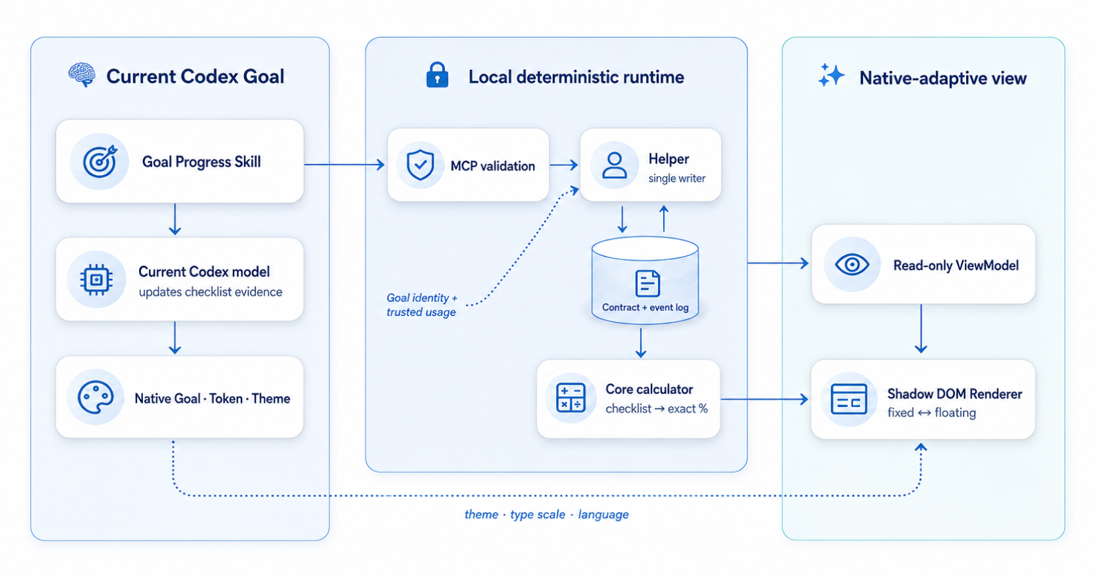The height and width of the screenshot is (582, 1098).
Task: Click the document icon on the database cylinder
Action: (x=648, y=283)
